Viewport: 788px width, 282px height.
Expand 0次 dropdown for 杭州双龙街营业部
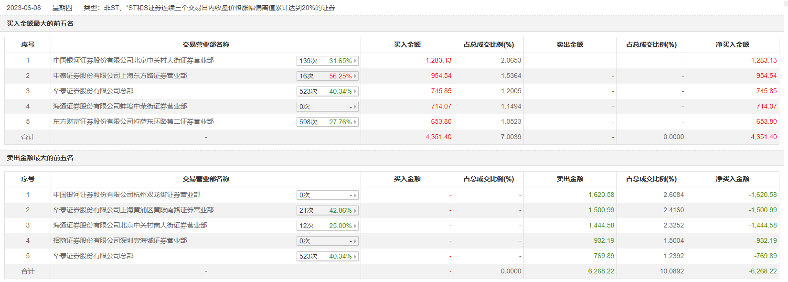coord(327,195)
